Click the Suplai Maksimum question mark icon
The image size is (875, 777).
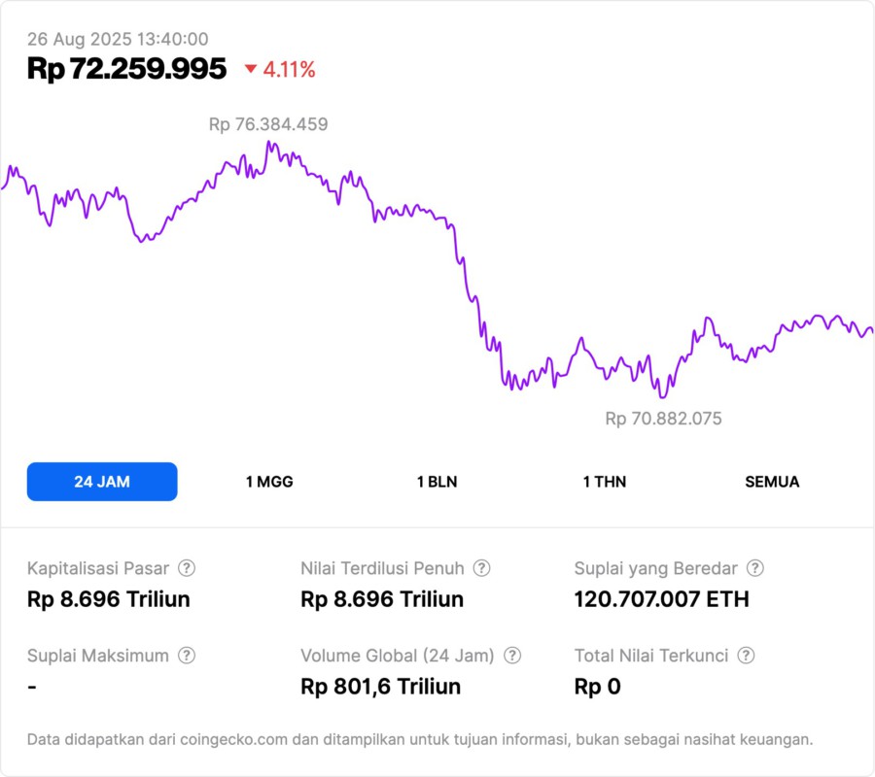[187, 656]
